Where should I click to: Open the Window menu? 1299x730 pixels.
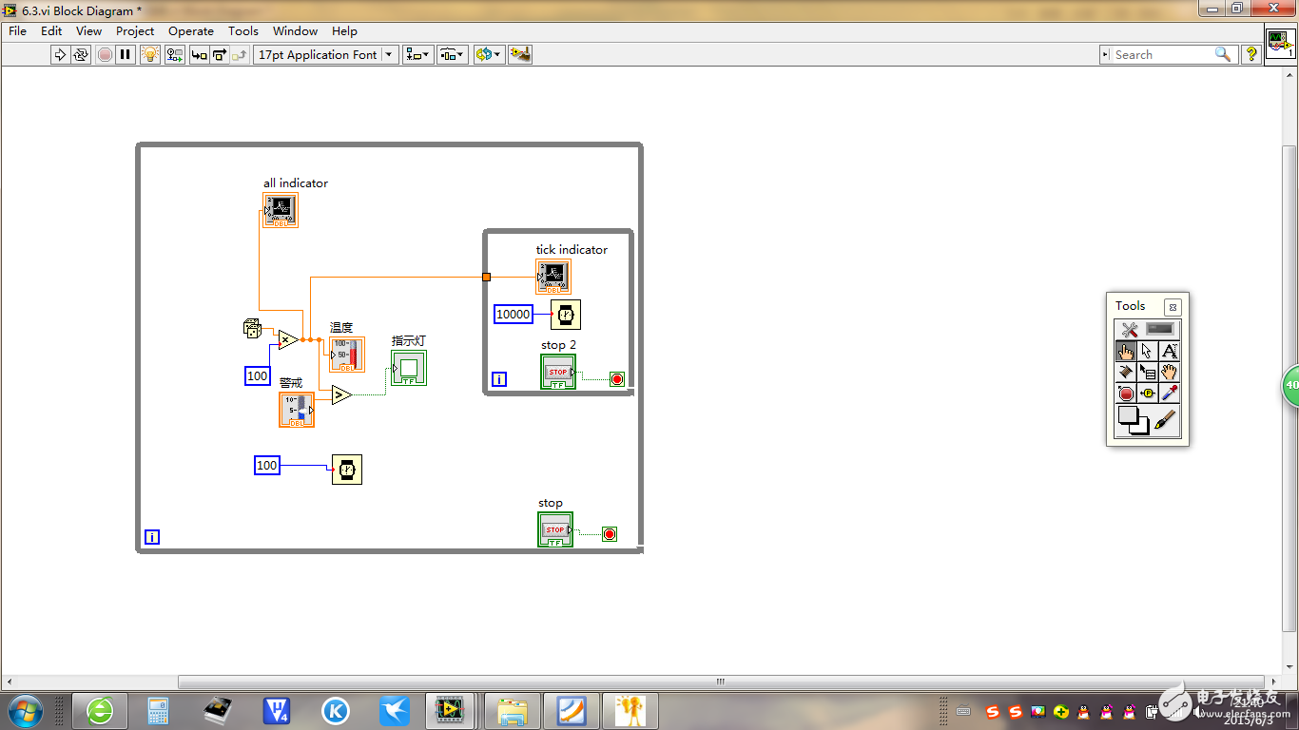point(296,31)
